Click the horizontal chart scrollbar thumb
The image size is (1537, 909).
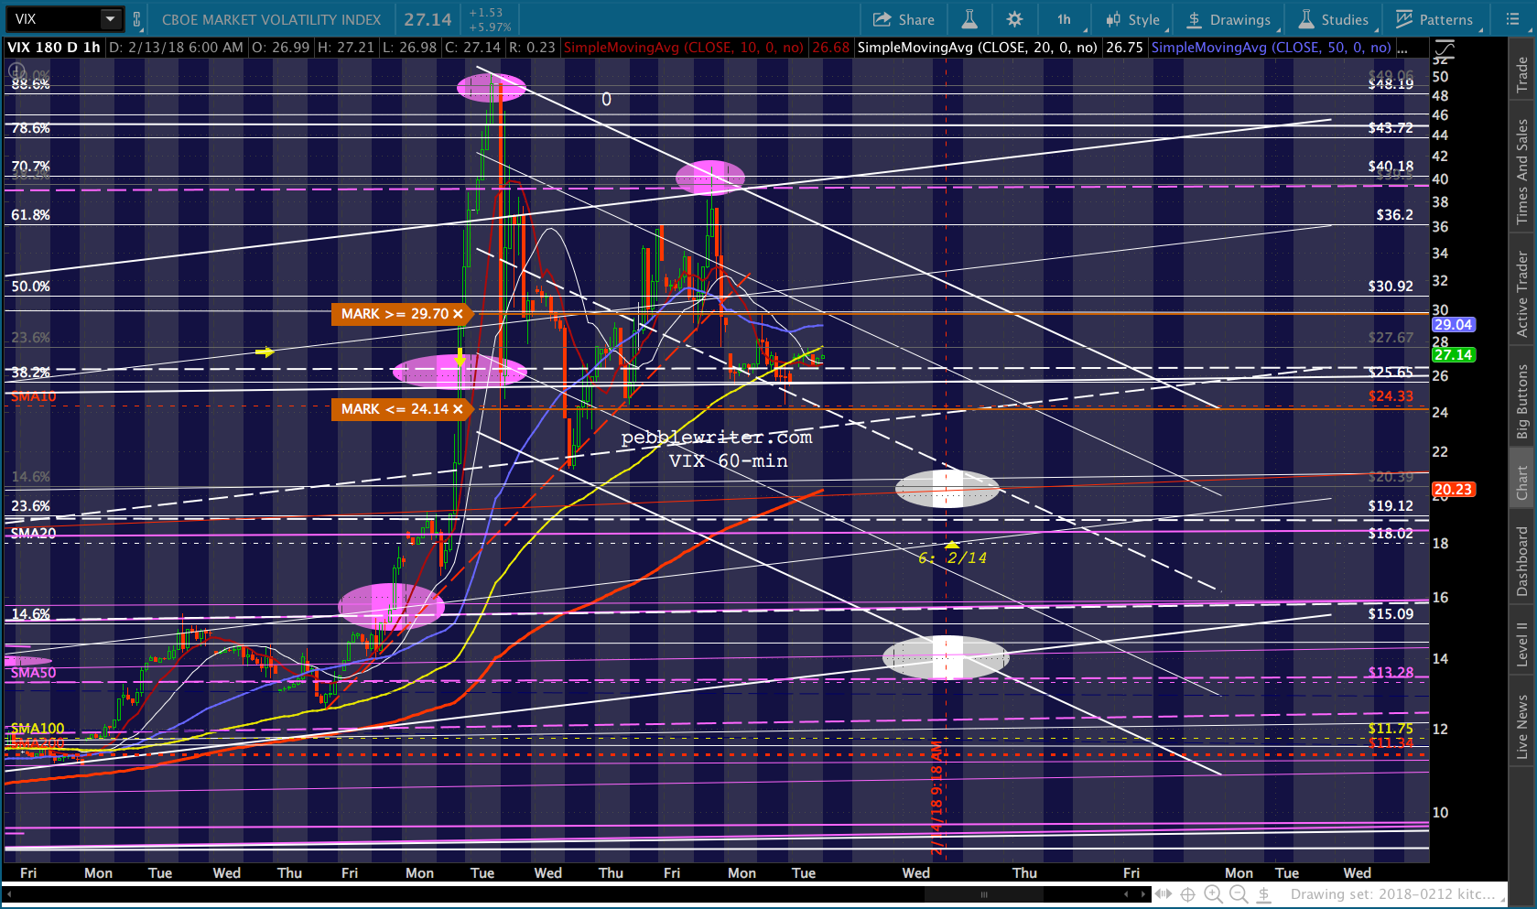[x=984, y=894]
